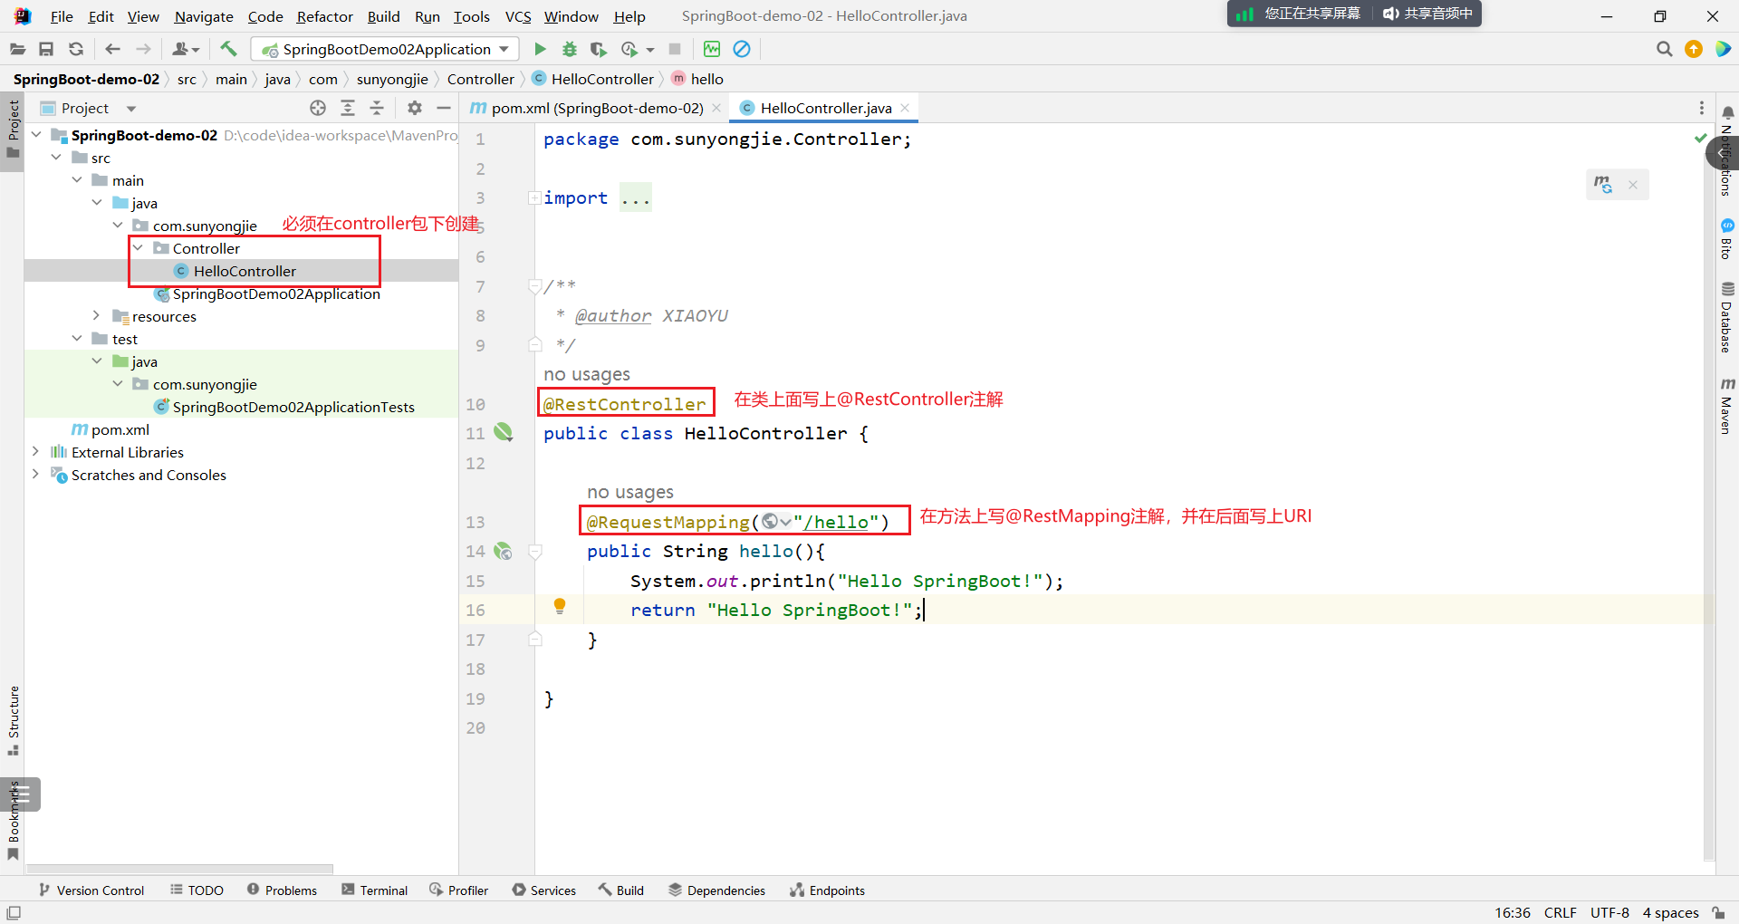Expand Scratches and Consoles node

[x=35, y=475]
